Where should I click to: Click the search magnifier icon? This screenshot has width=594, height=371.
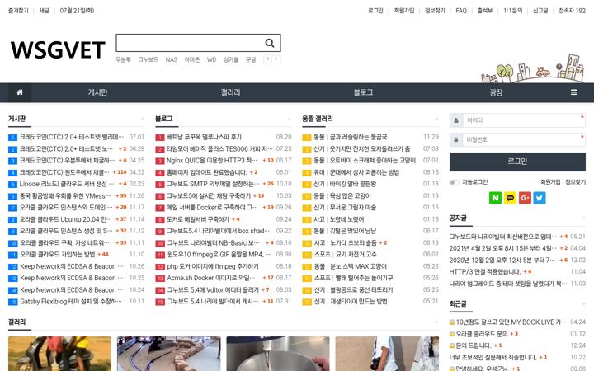pos(269,43)
